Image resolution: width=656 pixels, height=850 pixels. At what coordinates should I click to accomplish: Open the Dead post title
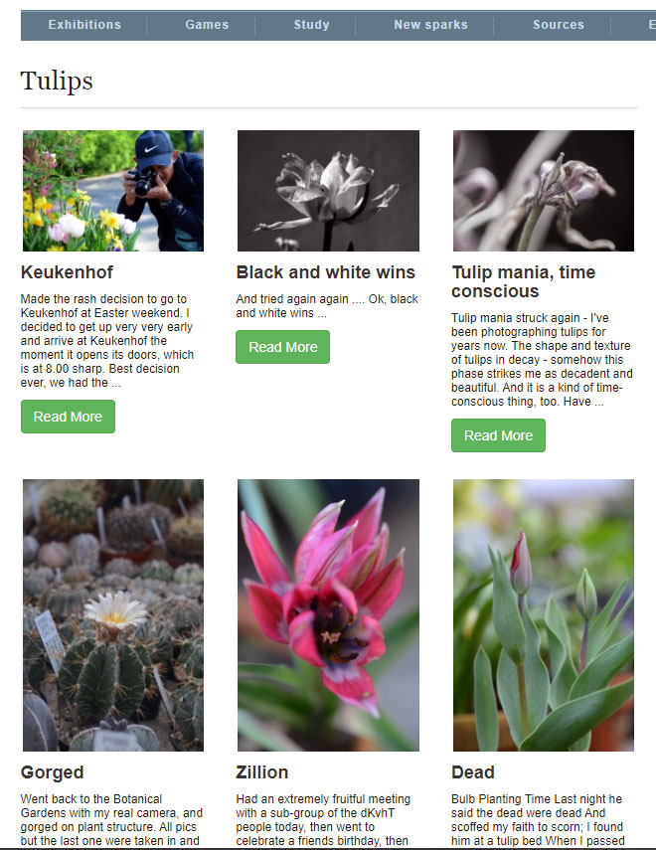tap(473, 772)
